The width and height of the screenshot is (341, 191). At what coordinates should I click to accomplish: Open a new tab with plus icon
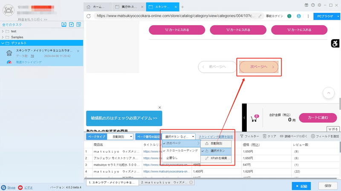tap(182, 7)
